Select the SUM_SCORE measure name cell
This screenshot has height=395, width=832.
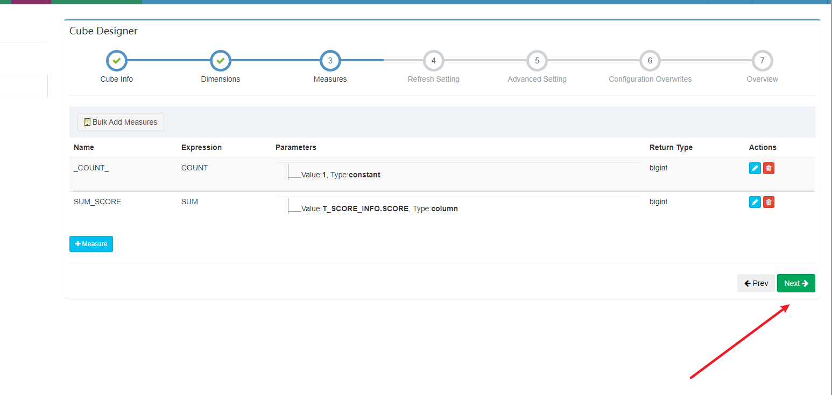click(97, 202)
